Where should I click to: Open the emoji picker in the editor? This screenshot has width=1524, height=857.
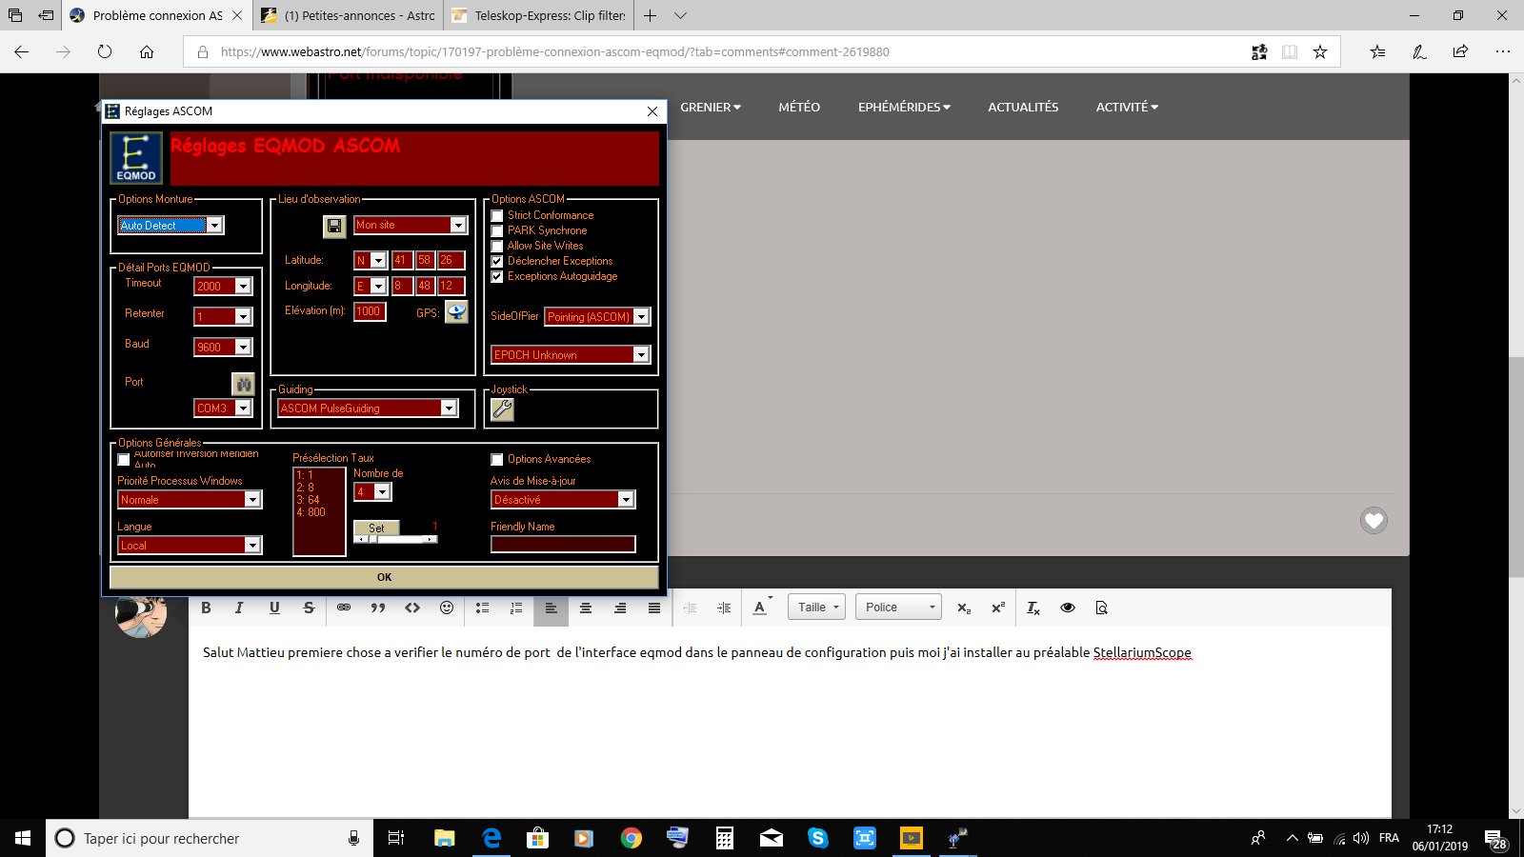[x=447, y=608]
